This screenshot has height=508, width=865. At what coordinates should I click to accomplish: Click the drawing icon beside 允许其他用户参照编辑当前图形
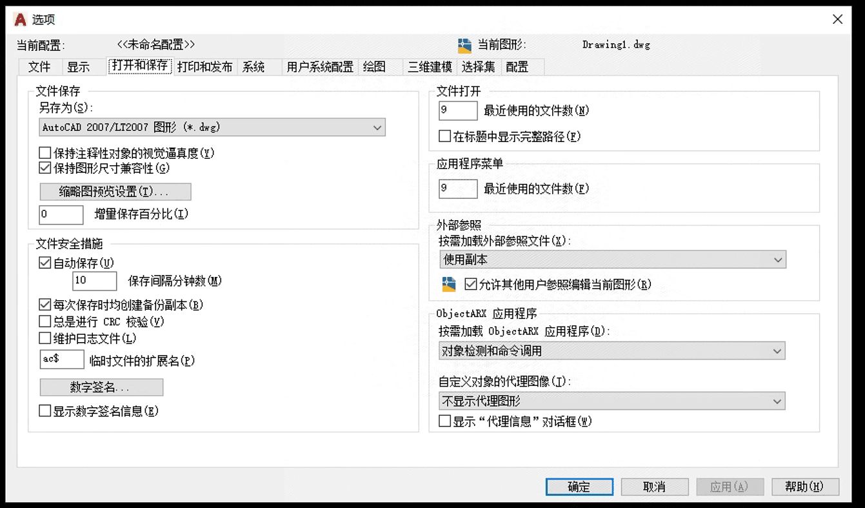449,284
